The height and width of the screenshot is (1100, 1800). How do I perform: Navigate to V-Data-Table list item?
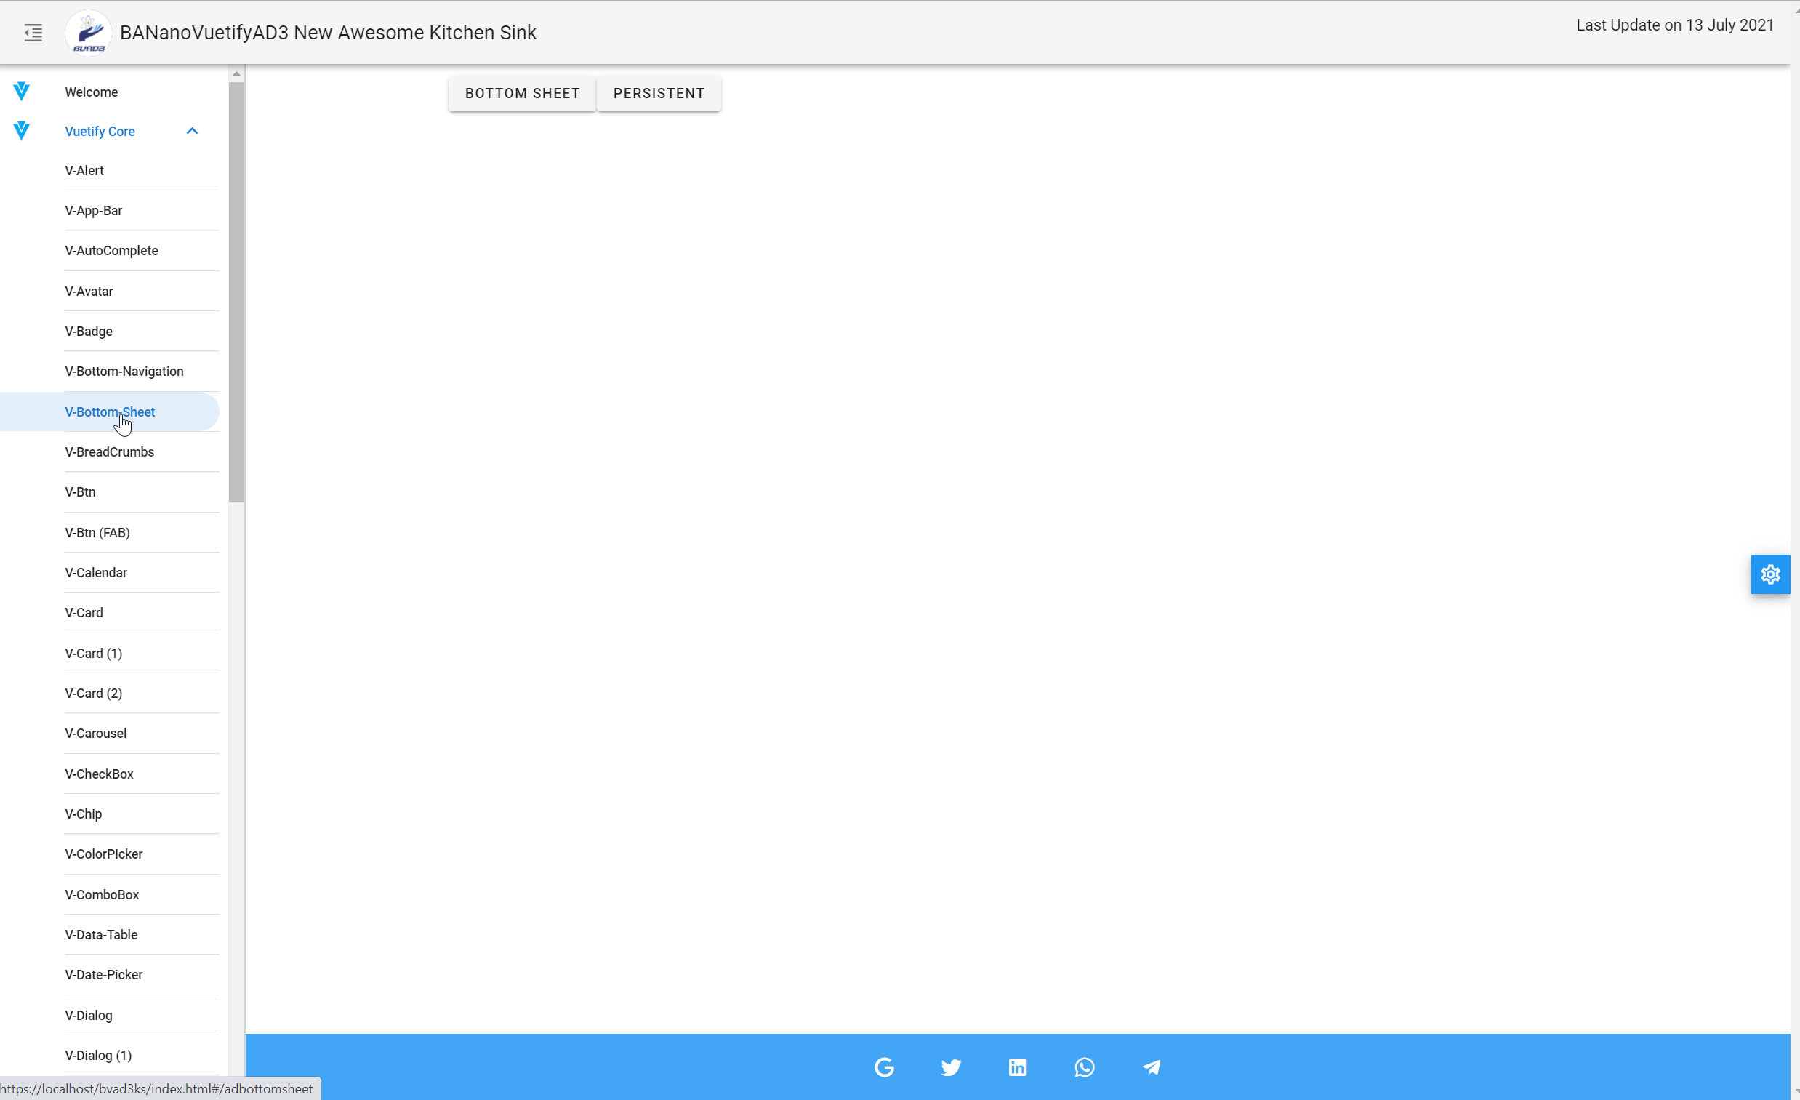click(101, 934)
